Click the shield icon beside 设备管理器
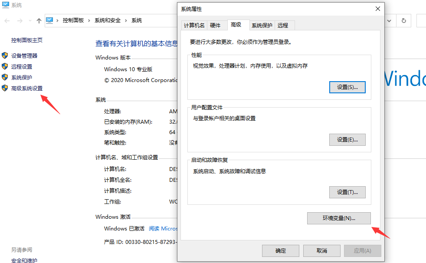 point(5,56)
